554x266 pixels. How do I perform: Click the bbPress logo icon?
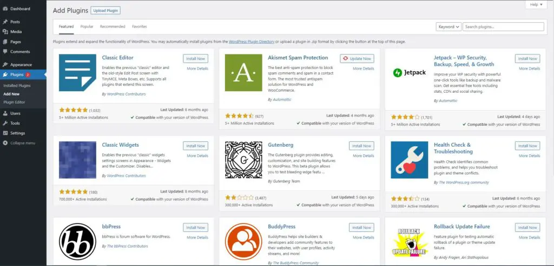[x=77, y=242]
